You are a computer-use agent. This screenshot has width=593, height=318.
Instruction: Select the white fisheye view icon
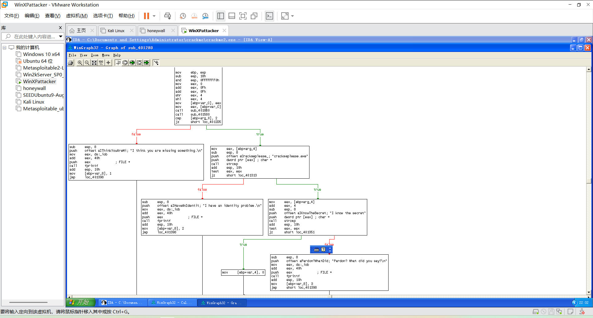125,63
